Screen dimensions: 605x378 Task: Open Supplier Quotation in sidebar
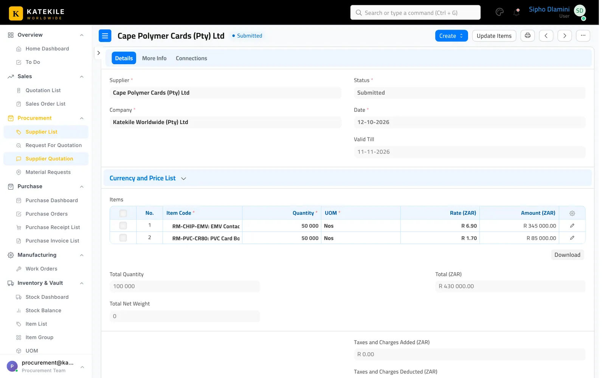[46, 159]
